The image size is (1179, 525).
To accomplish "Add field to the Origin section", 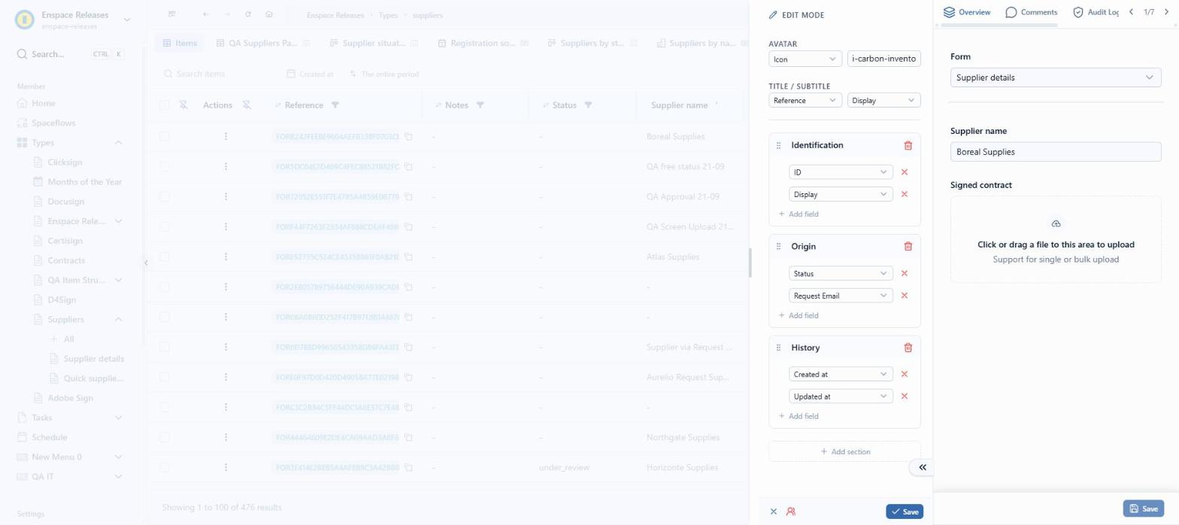I will (799, 316).
